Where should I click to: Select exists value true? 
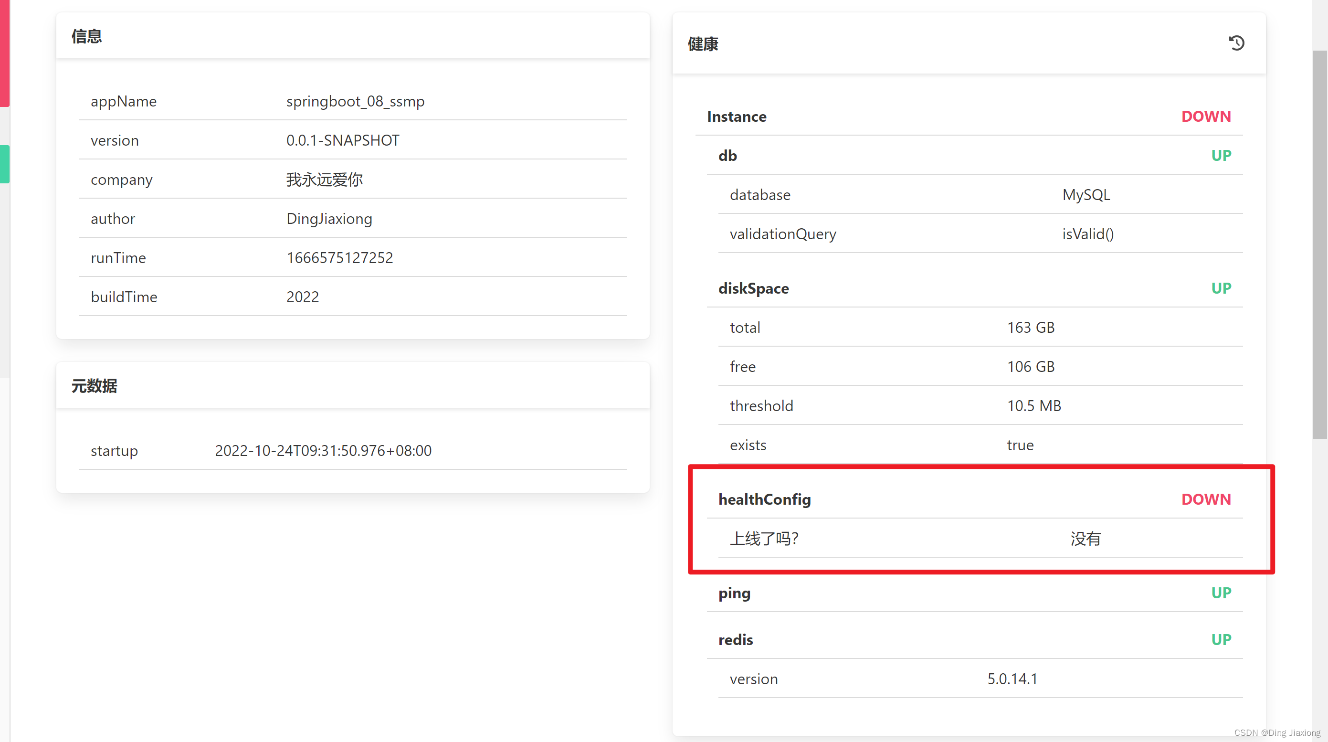(x=1020, y=445)
